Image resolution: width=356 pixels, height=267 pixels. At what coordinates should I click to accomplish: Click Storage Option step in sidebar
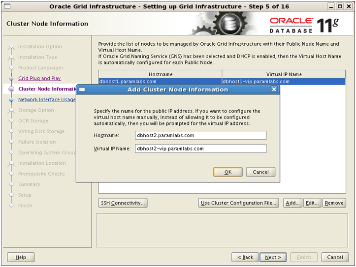(x=36, y=110)
